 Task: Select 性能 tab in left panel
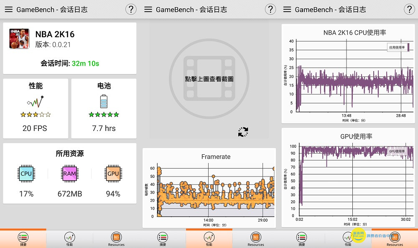point(69,239)
